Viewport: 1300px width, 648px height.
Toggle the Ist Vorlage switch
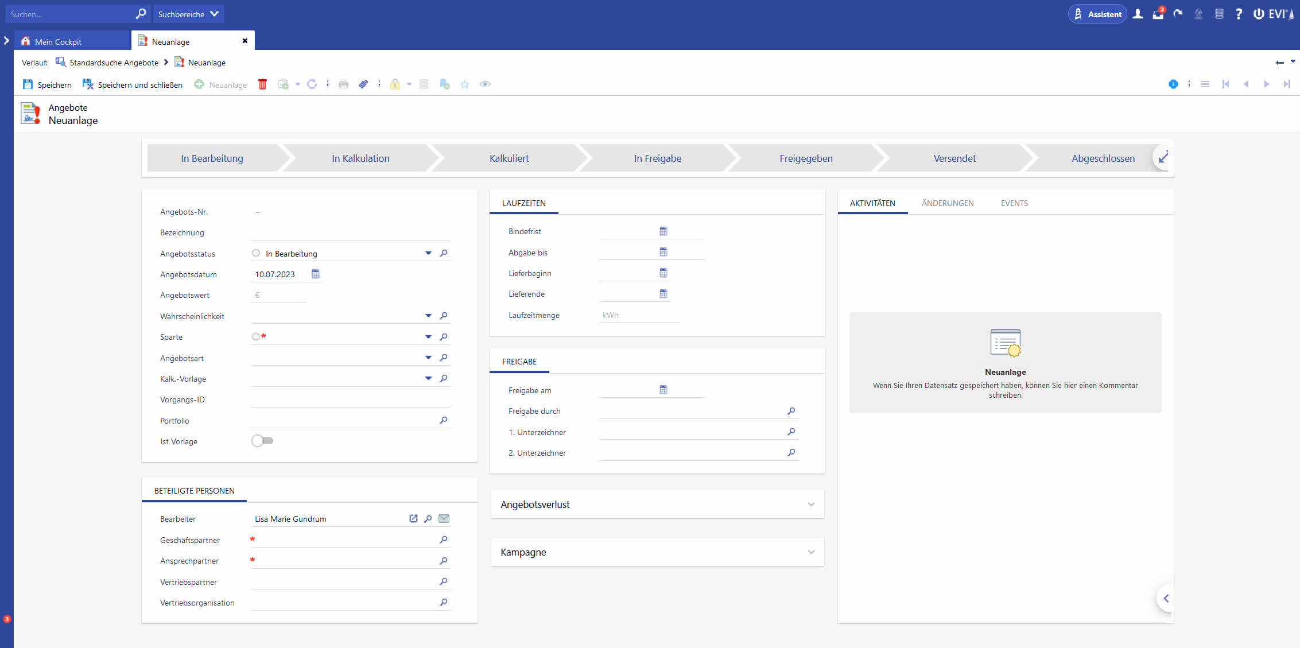262,441
